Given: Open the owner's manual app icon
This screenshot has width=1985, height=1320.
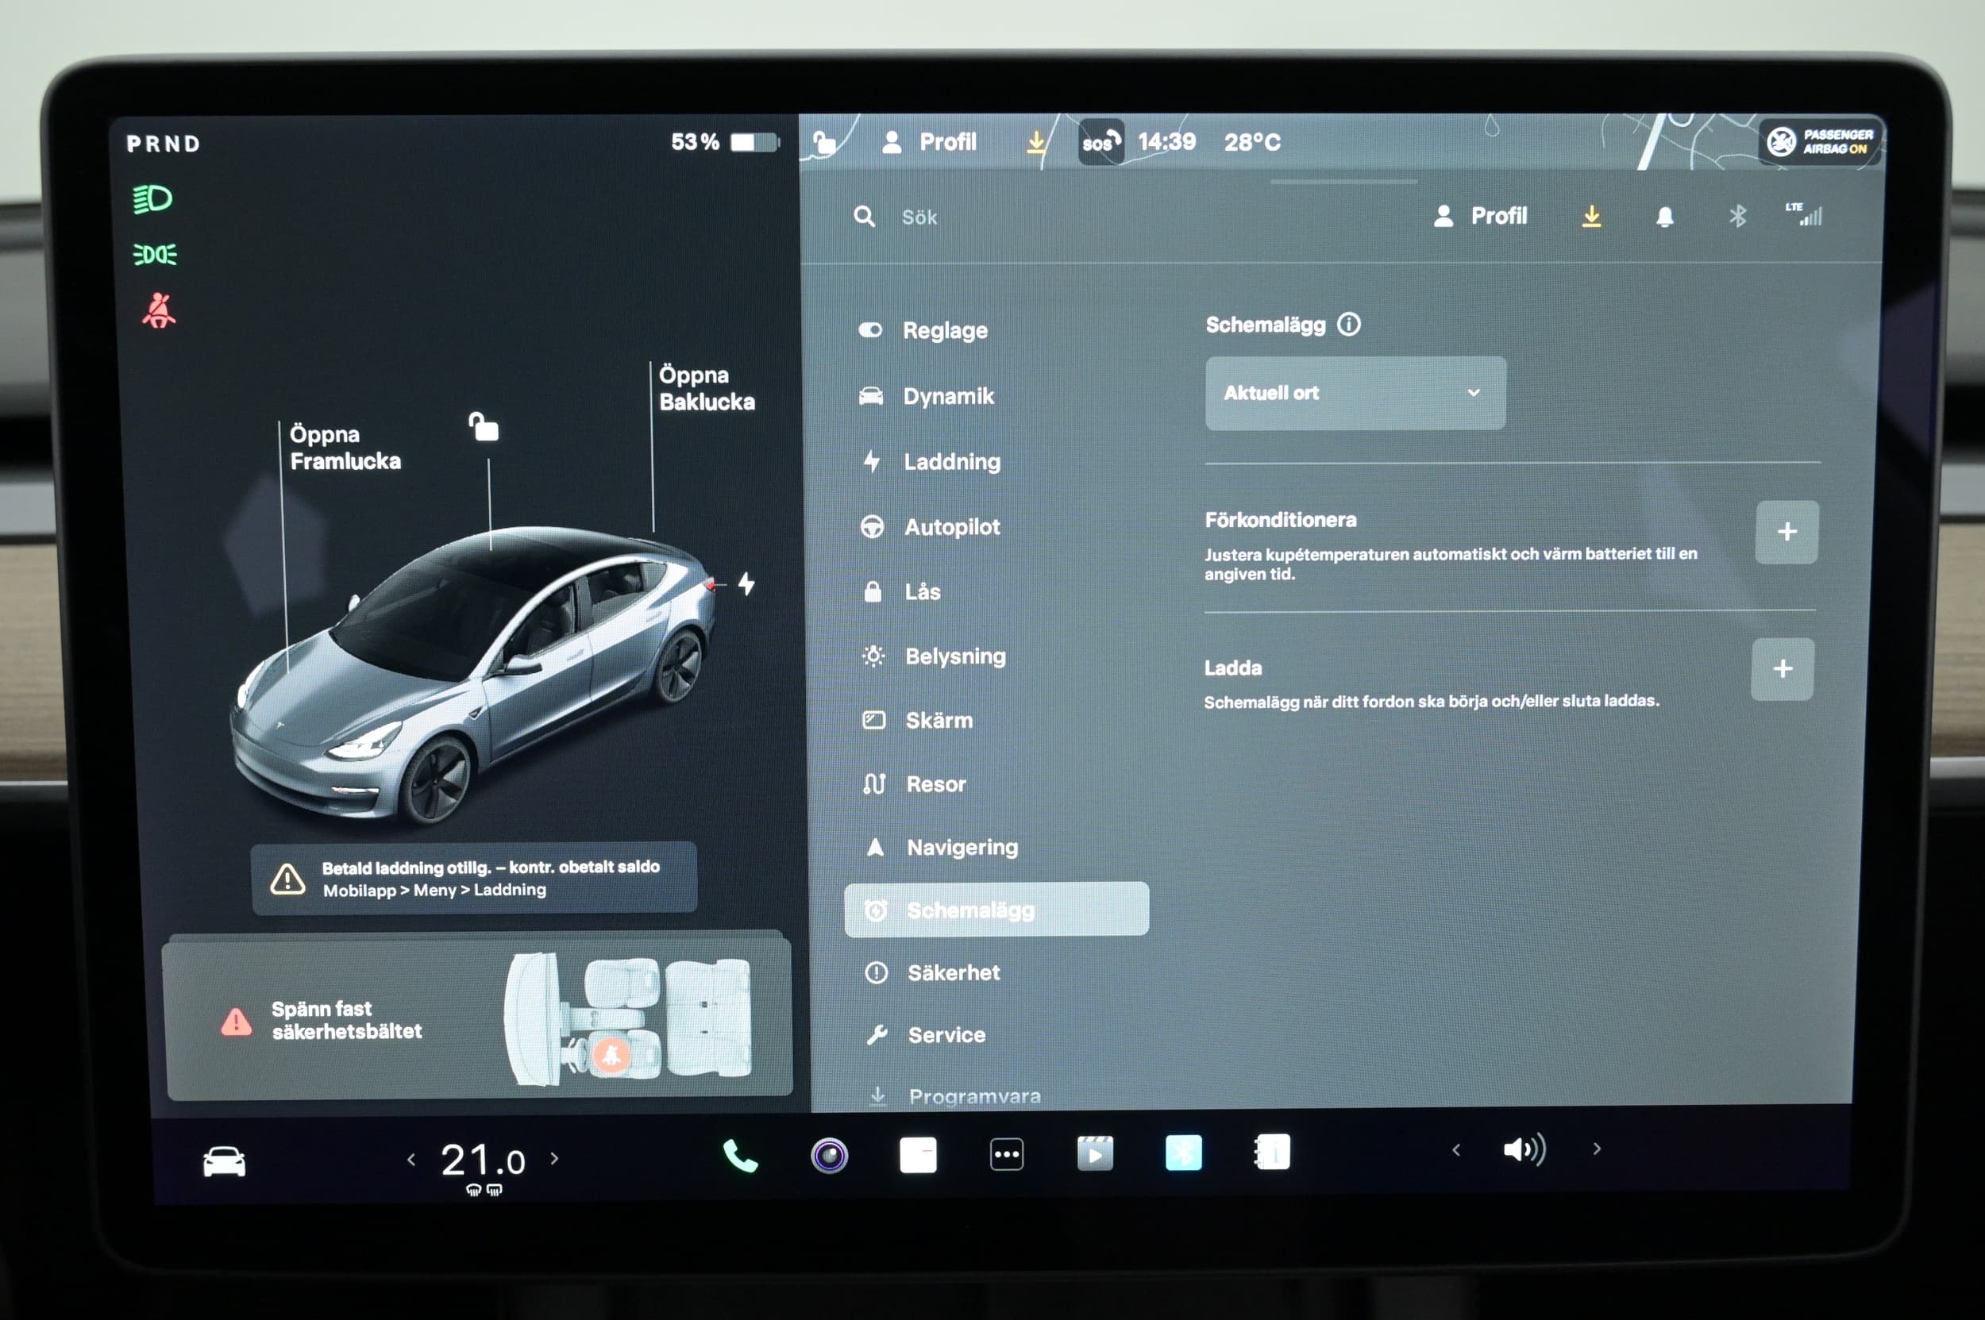Looking at the screenshot, I should [1272, 1152].
